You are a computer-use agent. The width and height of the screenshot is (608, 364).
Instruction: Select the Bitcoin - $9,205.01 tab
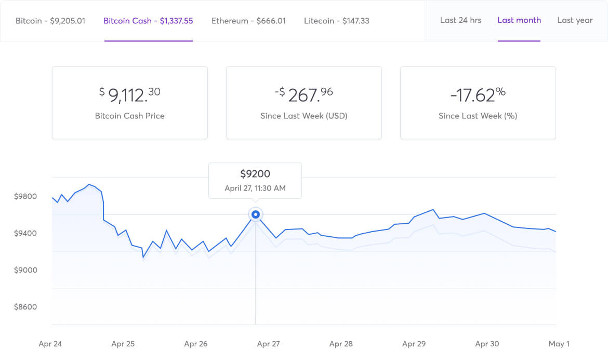(x=50, y=21)
